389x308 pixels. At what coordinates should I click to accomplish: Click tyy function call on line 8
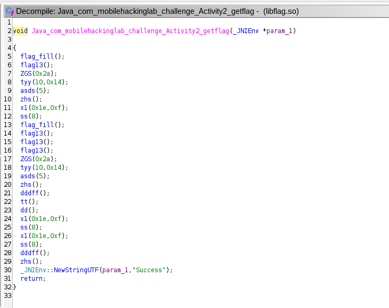tap(26, 82)
